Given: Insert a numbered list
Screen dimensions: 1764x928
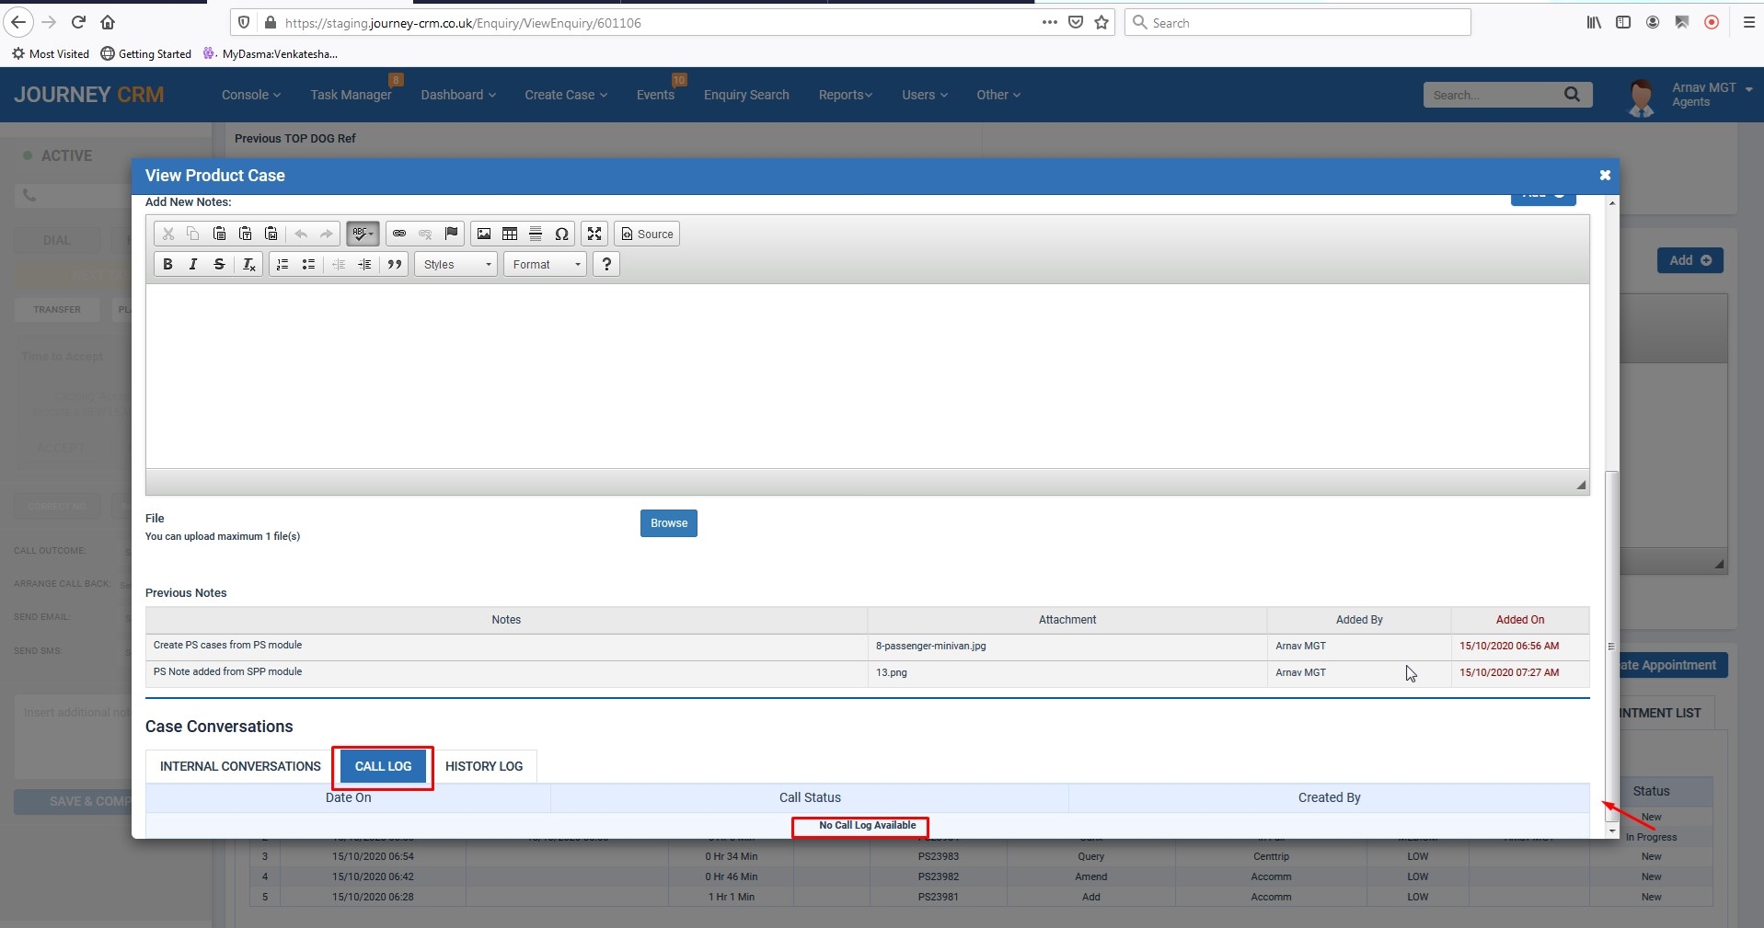Looking at the screenshot, I should [x=282, y=264].
